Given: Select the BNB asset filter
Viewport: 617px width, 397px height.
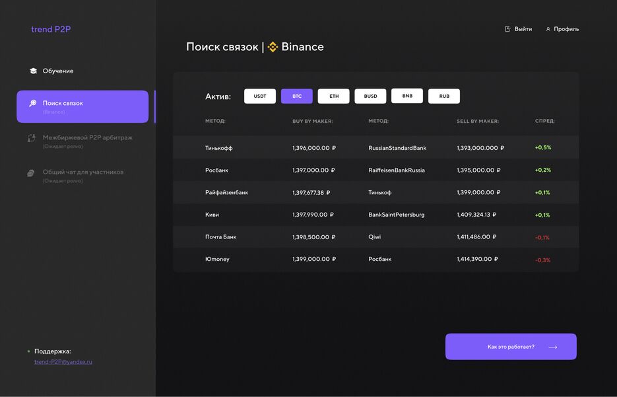Looking at the screenshot, I should 407,96.
